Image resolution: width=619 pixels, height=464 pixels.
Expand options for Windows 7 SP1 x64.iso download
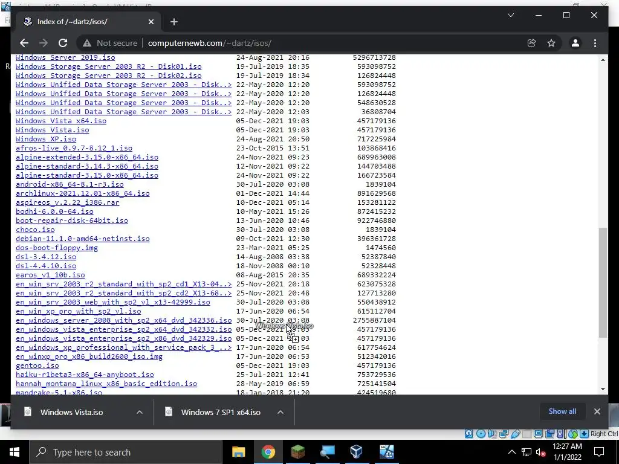tap(280, 412)
